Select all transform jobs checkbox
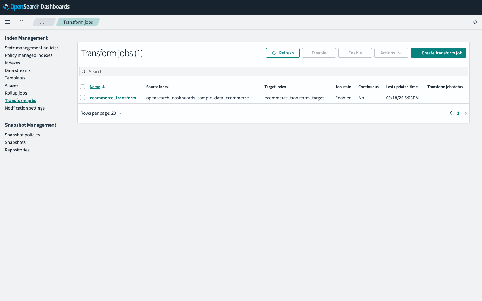The image size is (482, 301). point(83,87)
